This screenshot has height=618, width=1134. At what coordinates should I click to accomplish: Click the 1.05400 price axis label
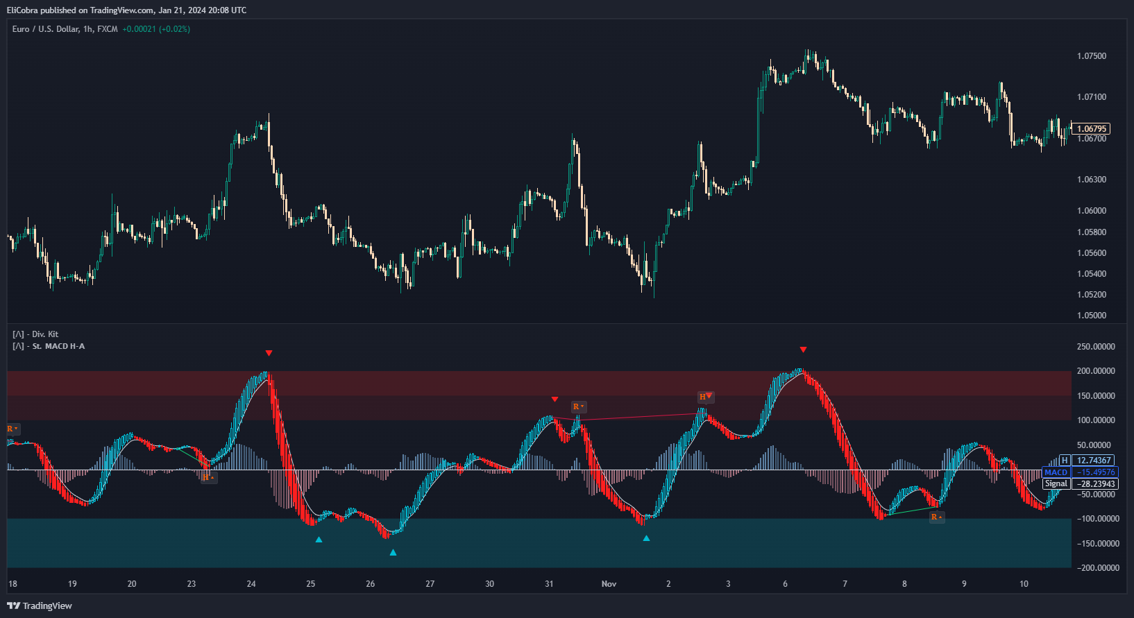1092,274
